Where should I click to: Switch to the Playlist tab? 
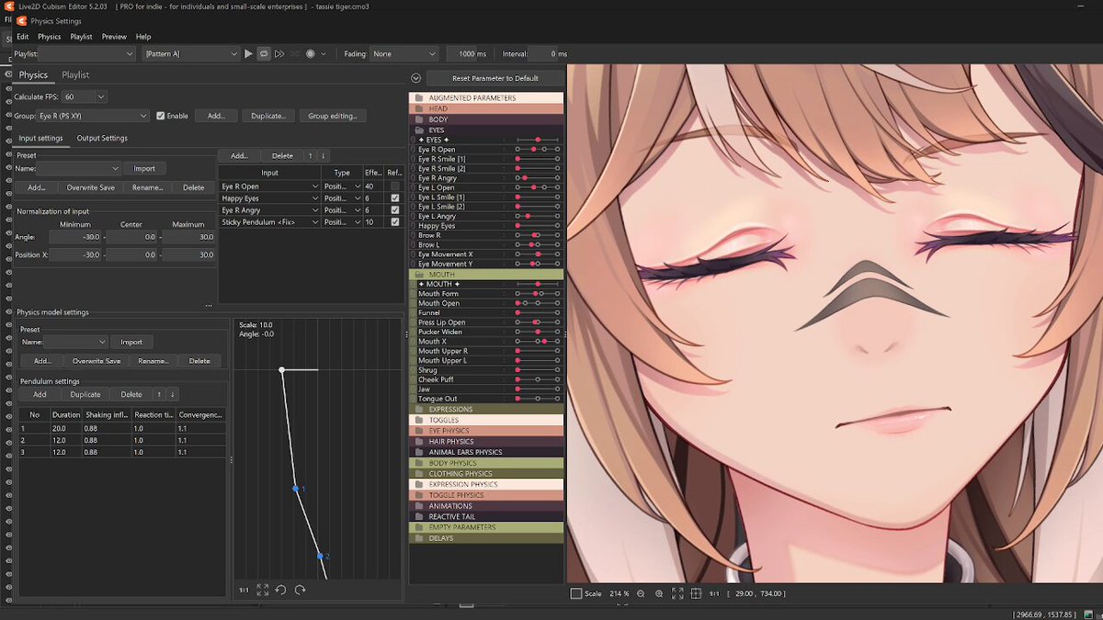click(x=75, y=75)
